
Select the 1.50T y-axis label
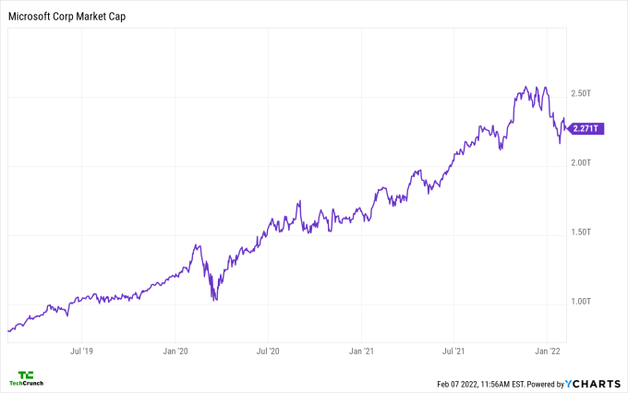[x=581, y=232]
